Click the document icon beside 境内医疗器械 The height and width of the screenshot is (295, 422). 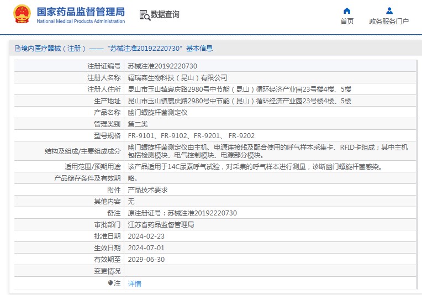point(17,49)
